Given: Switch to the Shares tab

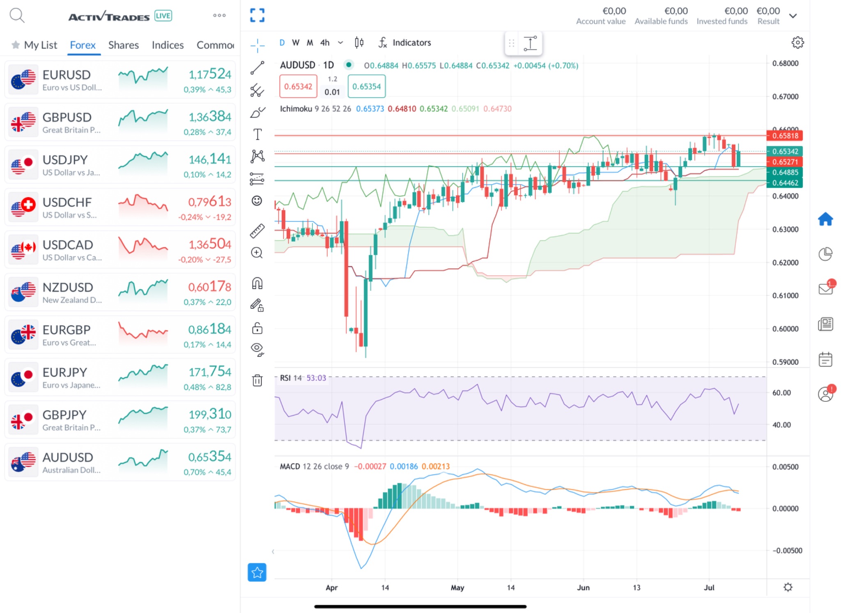Looking at the screenshot, I should [x=123, y=45].
